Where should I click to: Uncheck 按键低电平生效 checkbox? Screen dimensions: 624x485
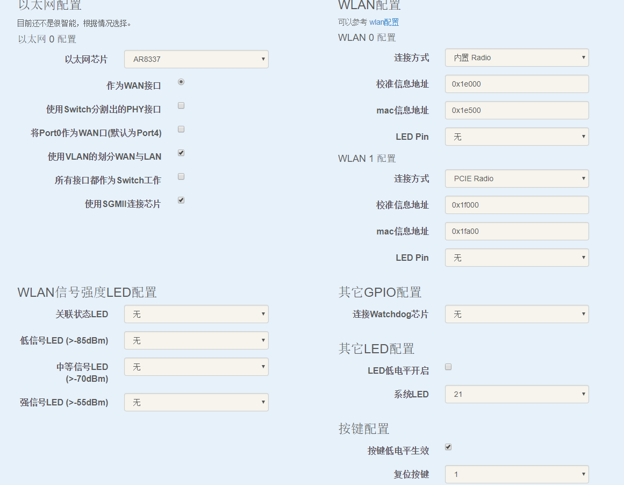click(448, 447)
